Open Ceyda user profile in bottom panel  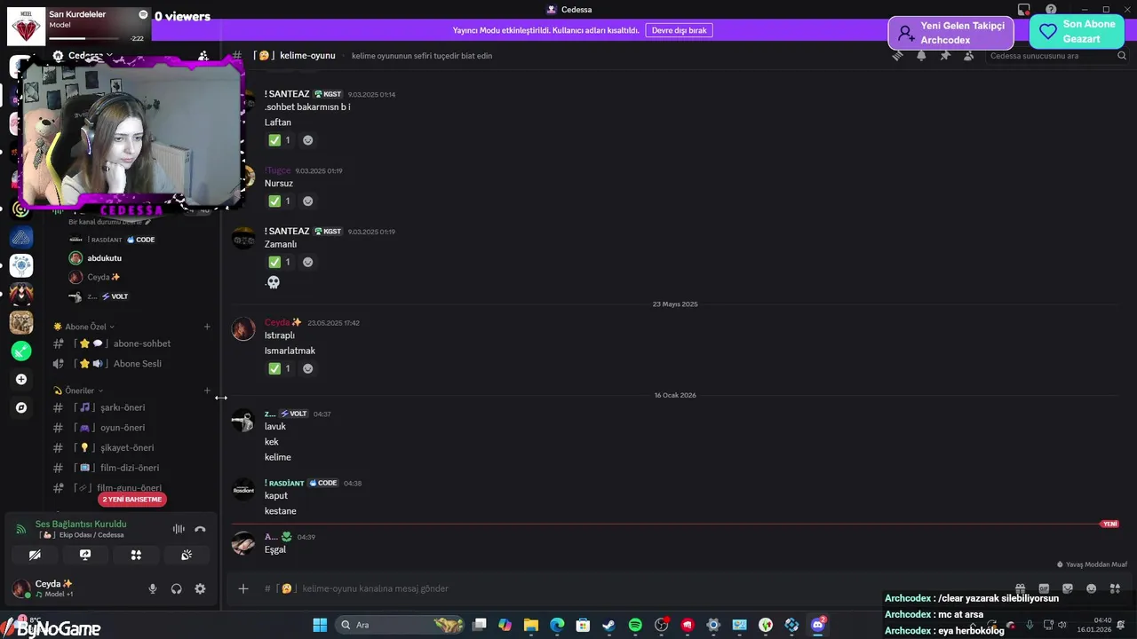53,588
